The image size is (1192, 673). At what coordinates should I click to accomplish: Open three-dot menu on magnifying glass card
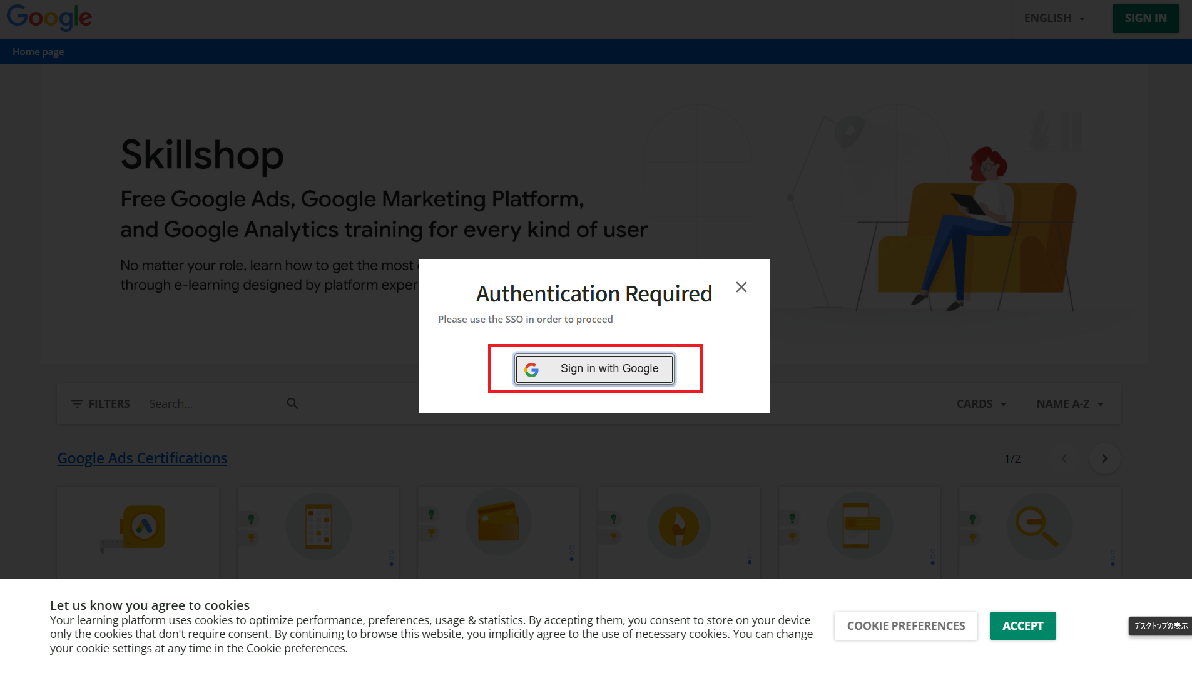(1113, 557)
